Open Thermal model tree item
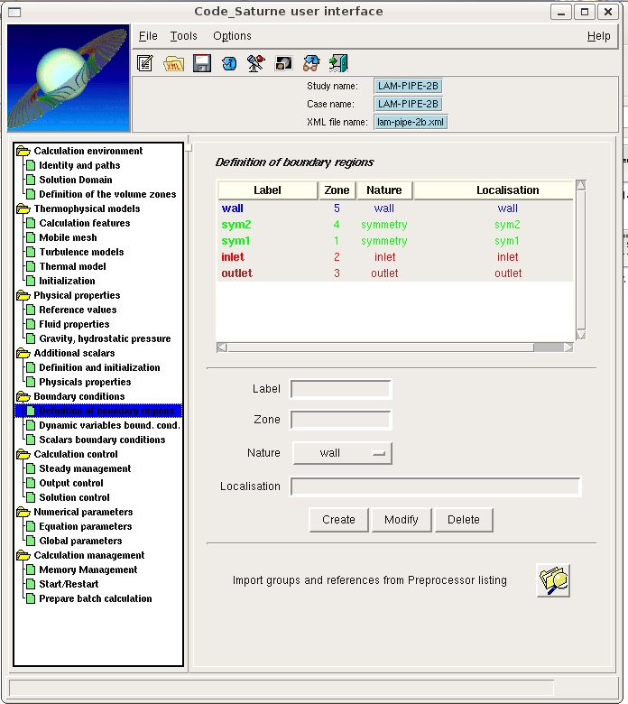Image resolution: width=628 pixels, height=704 pixels. [x=73, y=266]
